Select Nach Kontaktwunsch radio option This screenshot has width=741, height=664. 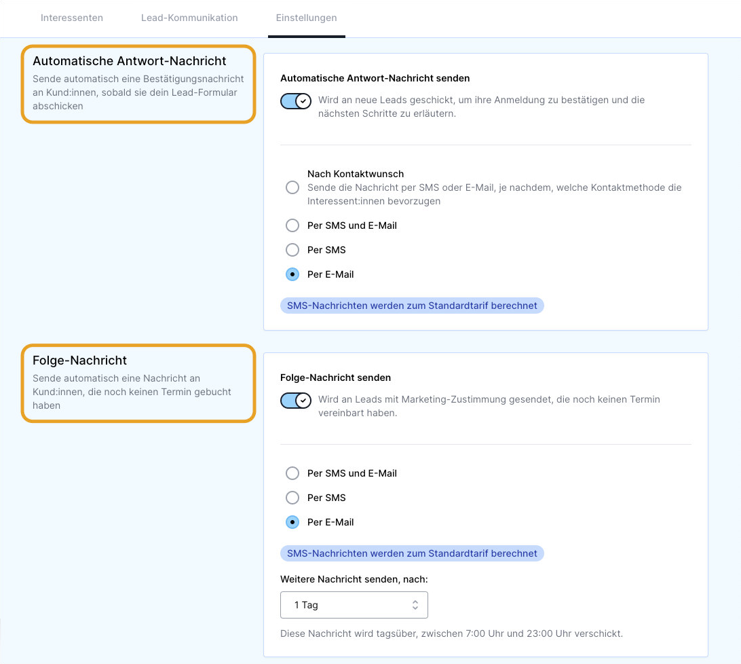pos(292,187)
